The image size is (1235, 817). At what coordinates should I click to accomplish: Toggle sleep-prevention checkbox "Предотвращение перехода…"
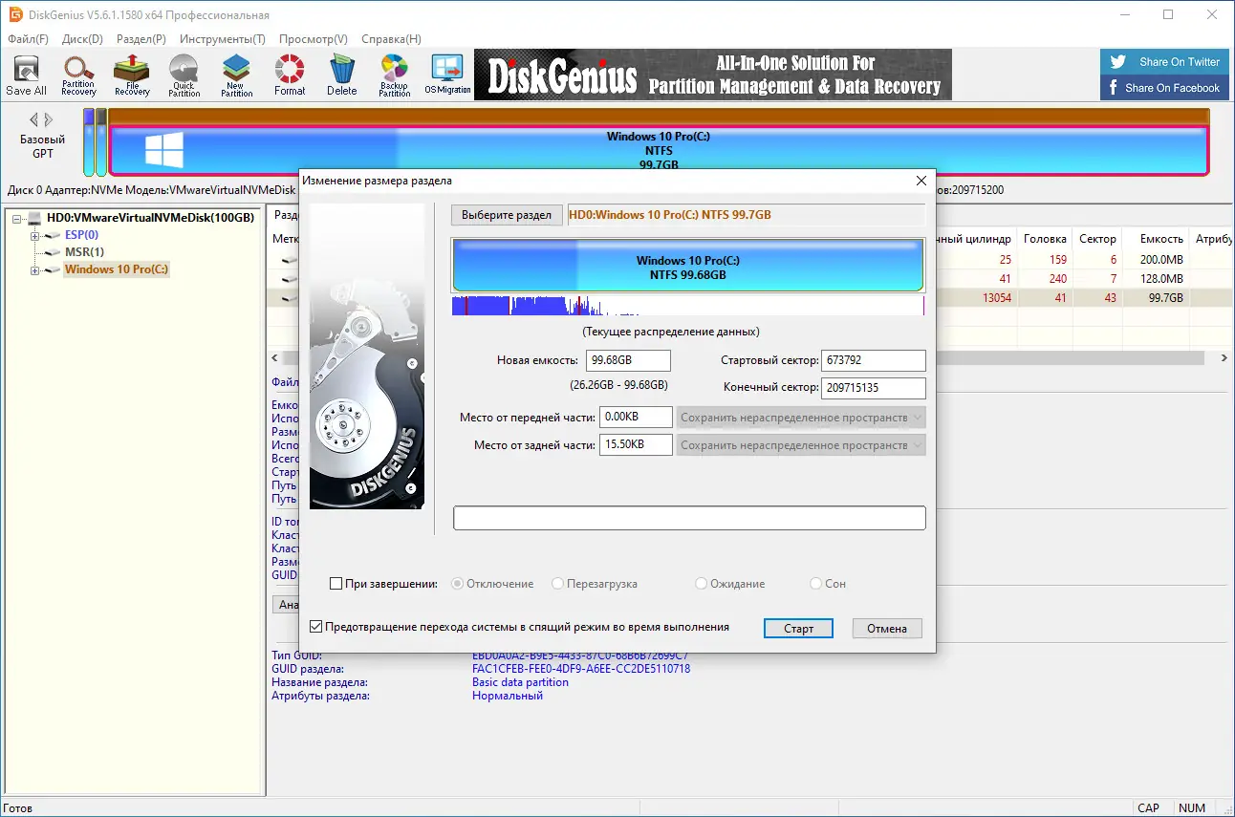coord(316,628)
